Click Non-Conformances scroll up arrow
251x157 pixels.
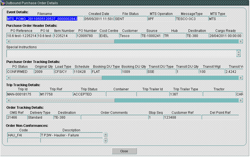pos(106,135)
